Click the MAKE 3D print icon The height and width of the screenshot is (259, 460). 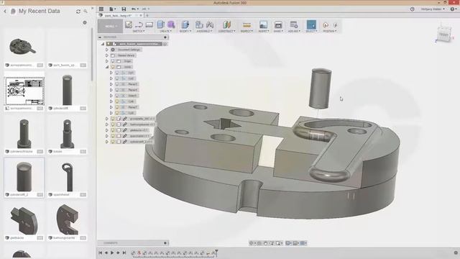[278, 24]
